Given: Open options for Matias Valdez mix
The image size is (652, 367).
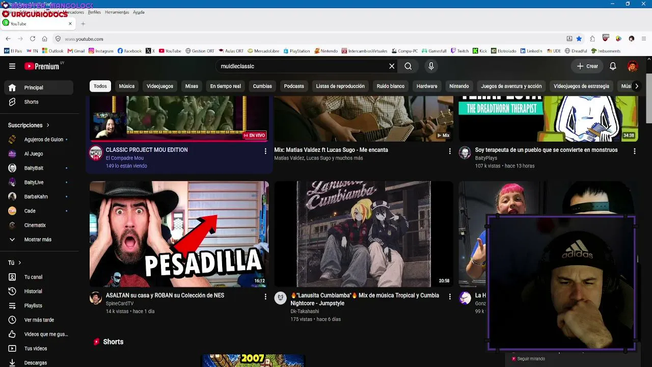Looking at the screenshot, I should [x=450, y=151].
